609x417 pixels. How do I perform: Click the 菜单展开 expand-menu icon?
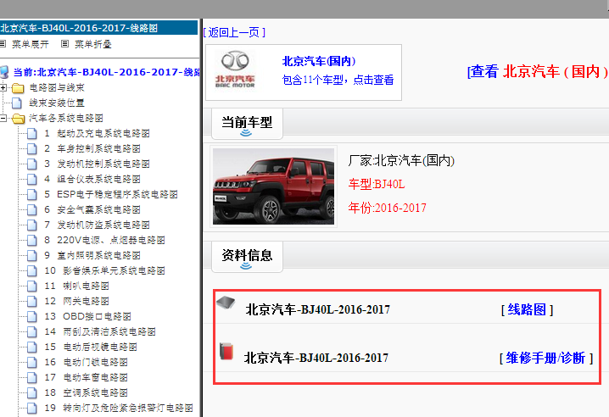click(3, 44)
